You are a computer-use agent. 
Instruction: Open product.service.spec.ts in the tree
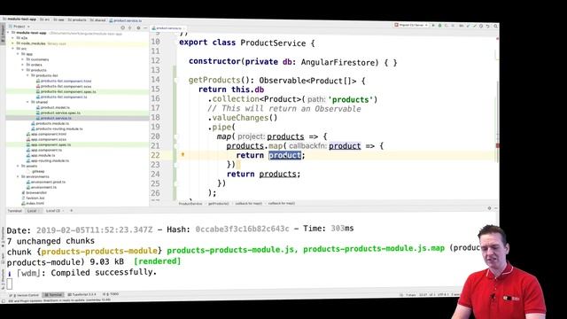[x=58, y=113]
